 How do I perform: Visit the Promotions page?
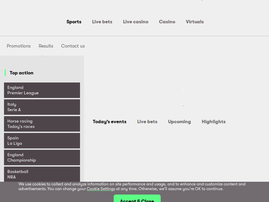tap(19, 46)
